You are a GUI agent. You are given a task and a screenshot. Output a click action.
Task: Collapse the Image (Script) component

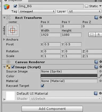click(4, 67)
